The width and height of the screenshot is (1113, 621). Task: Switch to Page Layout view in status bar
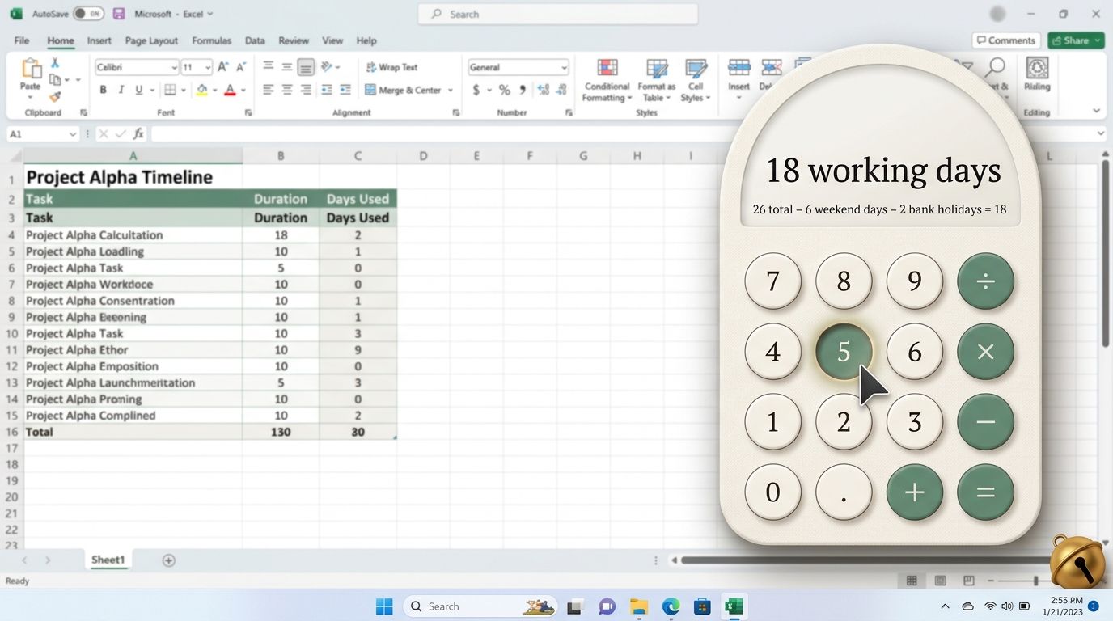940,581
